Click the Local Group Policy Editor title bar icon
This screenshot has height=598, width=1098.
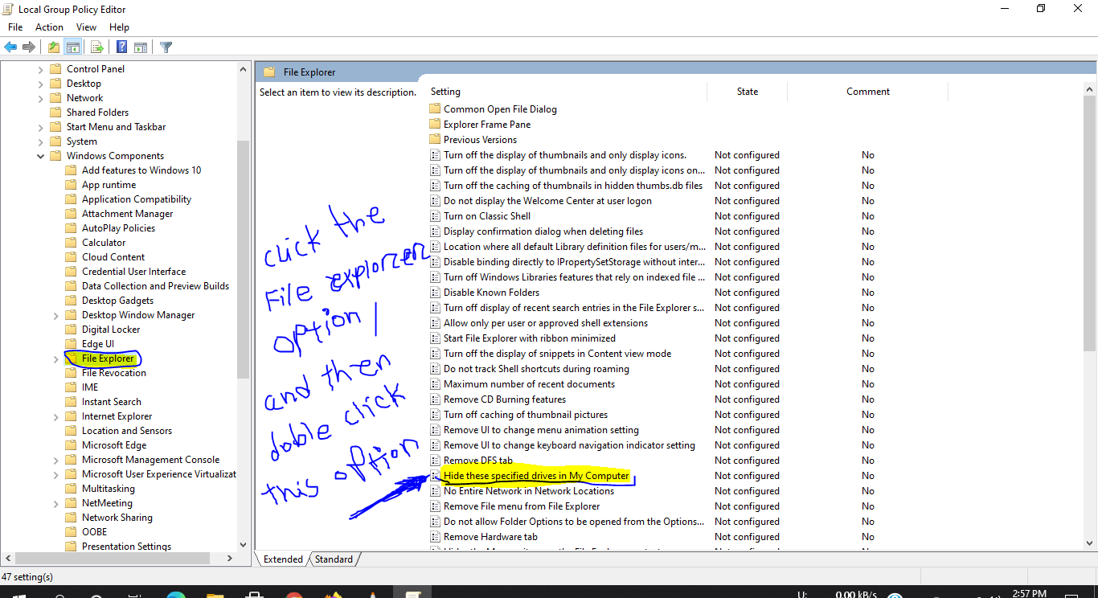[x=8, y=9]
